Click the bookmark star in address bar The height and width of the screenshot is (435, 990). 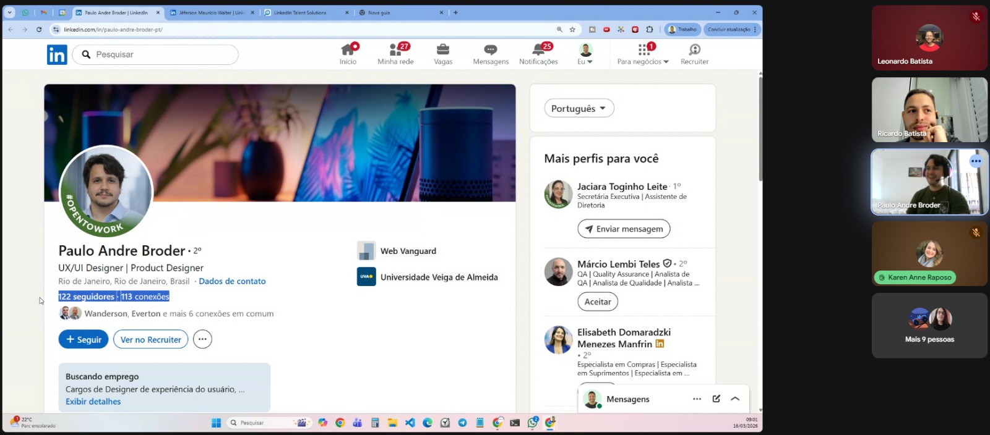[x=572, y=30]
